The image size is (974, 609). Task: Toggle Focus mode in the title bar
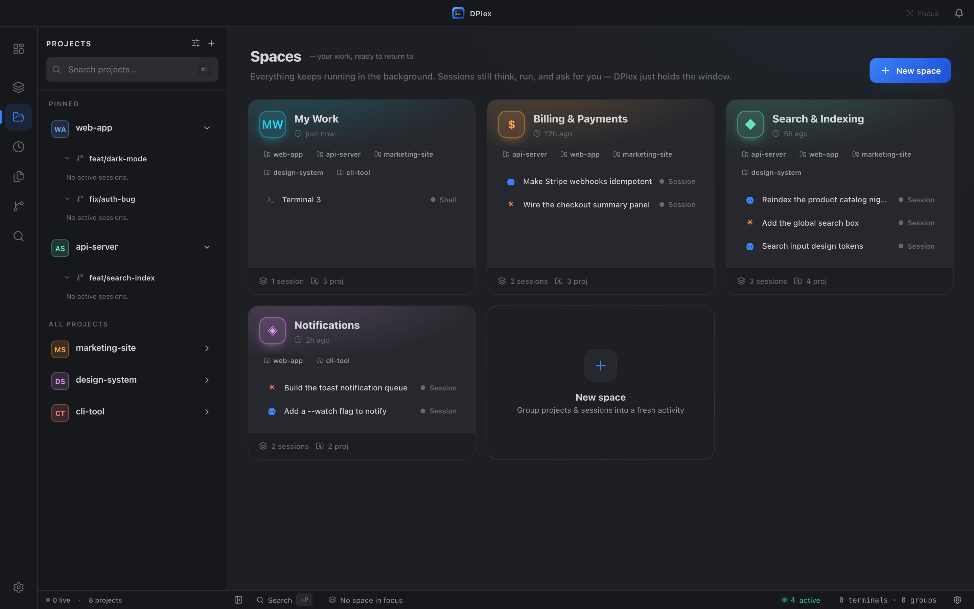[923, 13]
